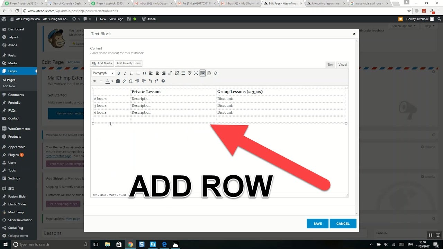Remove link from selected text
Viewport: 443px width, 249px height.
177,73
